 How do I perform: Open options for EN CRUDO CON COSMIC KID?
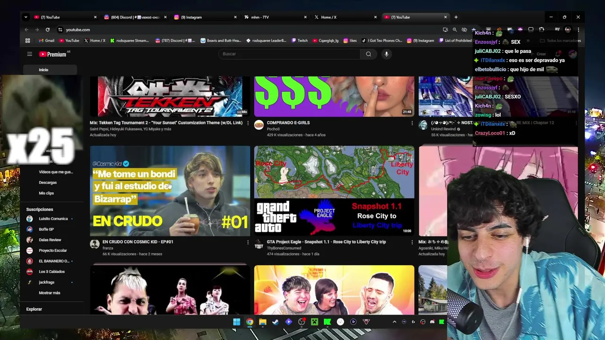click(248, 242)
